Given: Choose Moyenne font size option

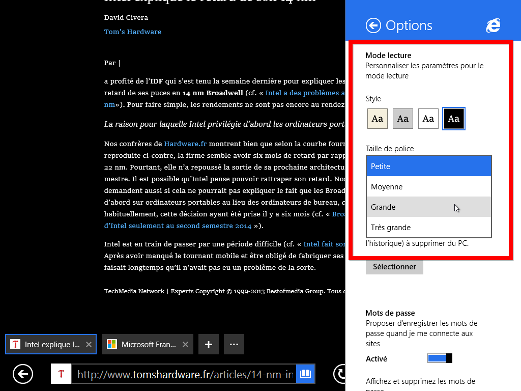Looking at the screenshot, I should click(x=428, y=186).
